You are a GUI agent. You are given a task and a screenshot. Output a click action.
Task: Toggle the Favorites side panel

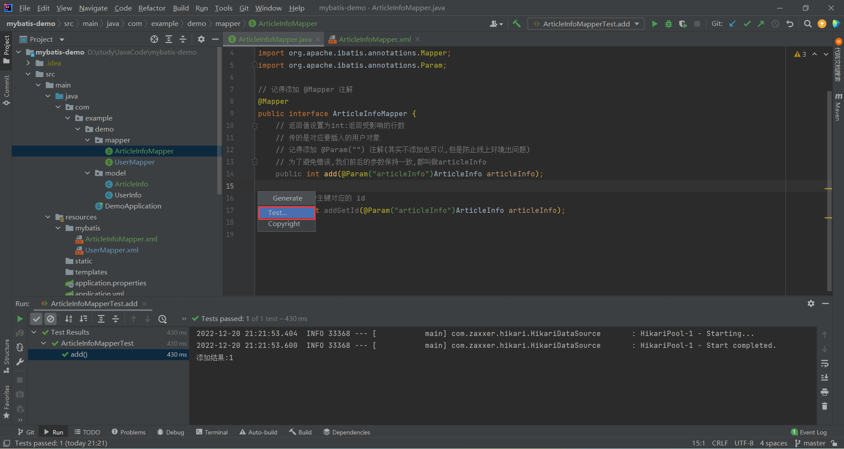point(6,402)
